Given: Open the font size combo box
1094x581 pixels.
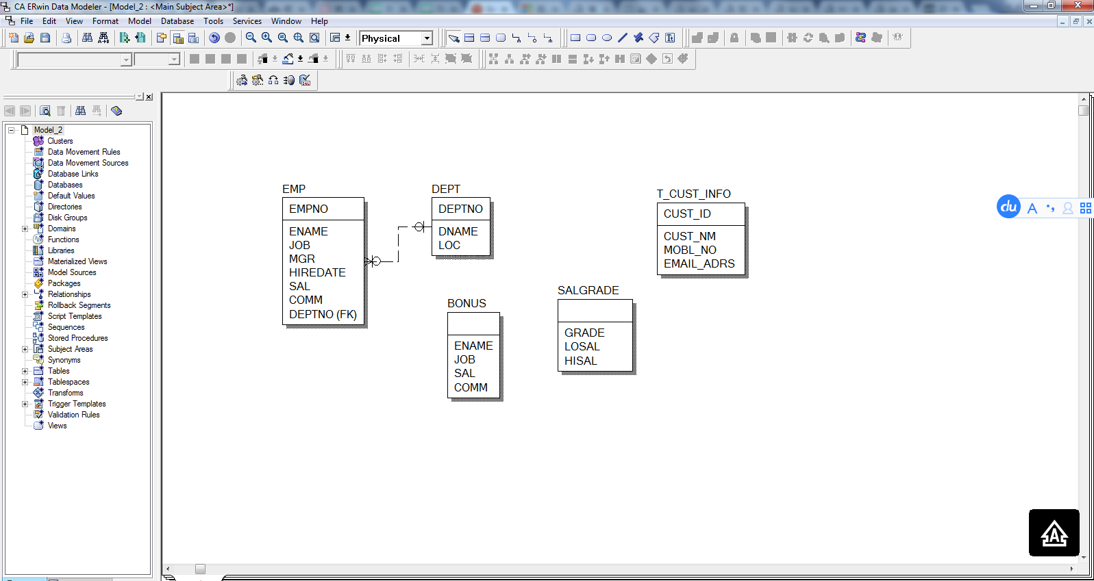Looking at the screenshot, I should pyautogui.click(x=157, y=60).
